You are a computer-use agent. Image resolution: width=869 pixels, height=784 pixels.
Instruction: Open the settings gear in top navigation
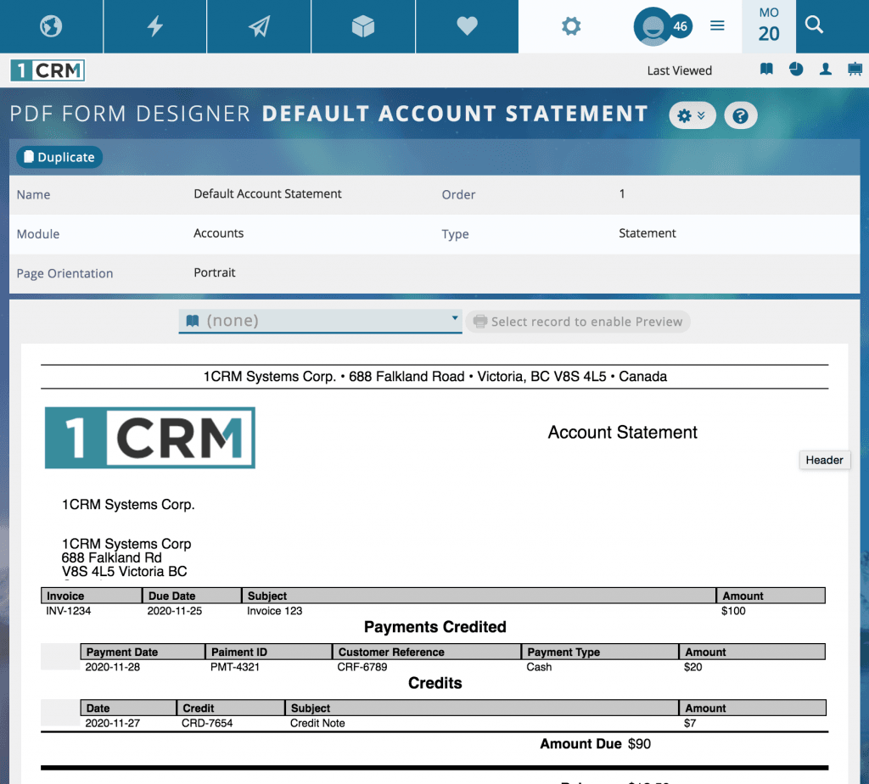click(570, 25)
